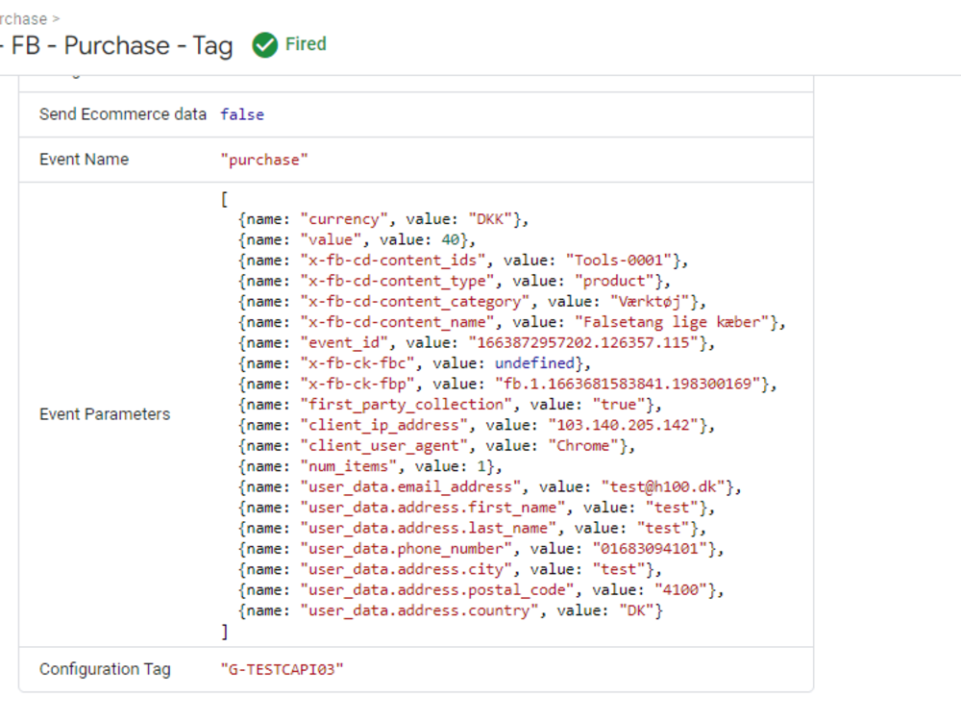Click the first_party_collection row
The height and width of the screenshot is (721, 961).
coord(450,405)
